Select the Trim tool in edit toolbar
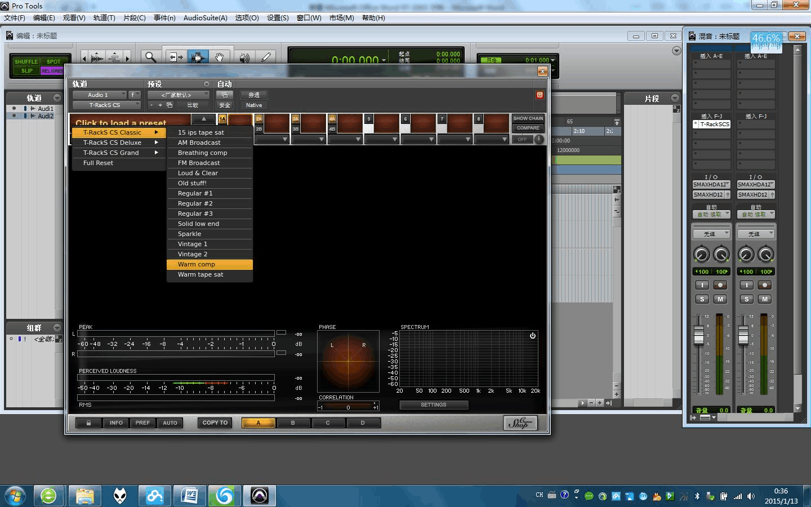This screenshot has height=507, width=811. click(x=176, y=57)
